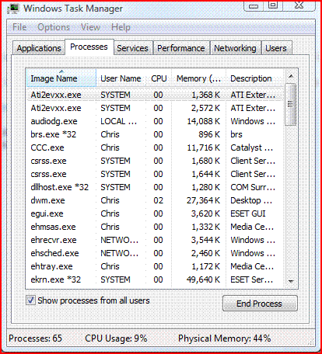The image size is (322, 354).
Task: Uncheck Show processes from all users
Action: 30,300
